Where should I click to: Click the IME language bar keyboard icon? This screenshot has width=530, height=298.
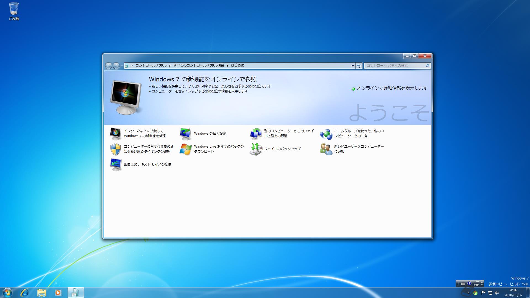tap(463, 284)
